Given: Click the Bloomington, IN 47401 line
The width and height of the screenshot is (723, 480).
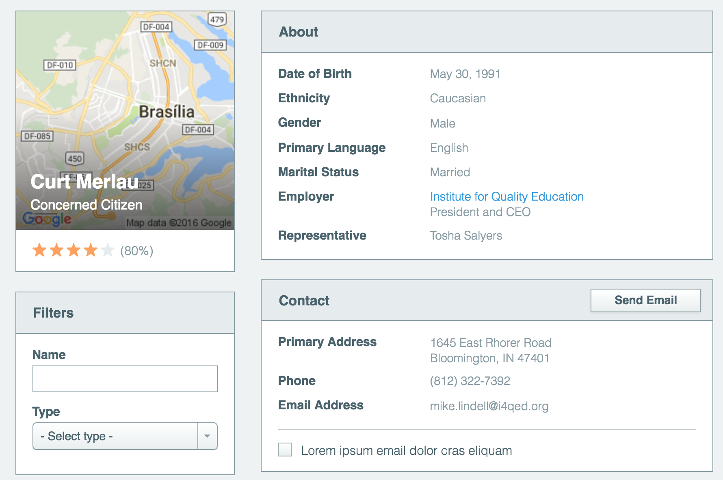Looking at the screenshot, I should point(489,358).
